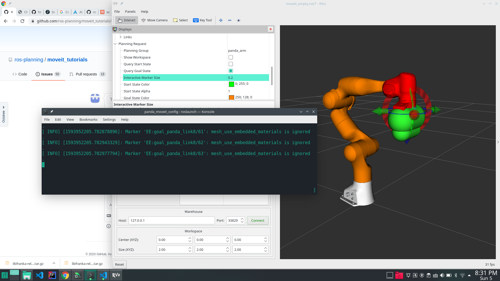
Task: Enable Query Start State
Action: tap(231, 64)
